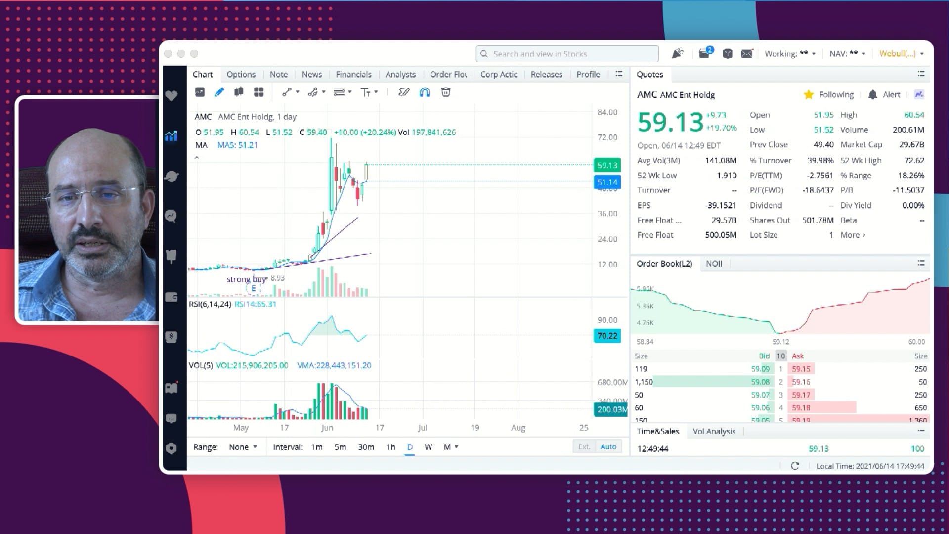Viewport: 949px width, 534px height.
Task: Select the text annotation tool
Action: coord(365,92)
